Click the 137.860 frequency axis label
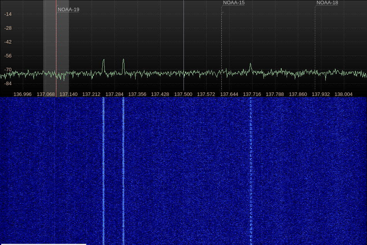367x245 pixels. [298, 94]
